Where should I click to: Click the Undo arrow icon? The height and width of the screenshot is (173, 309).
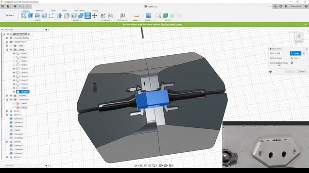20,6
